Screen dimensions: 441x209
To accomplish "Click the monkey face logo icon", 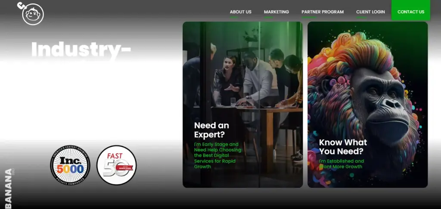I will pyautogui.click(x=34, y=15).
